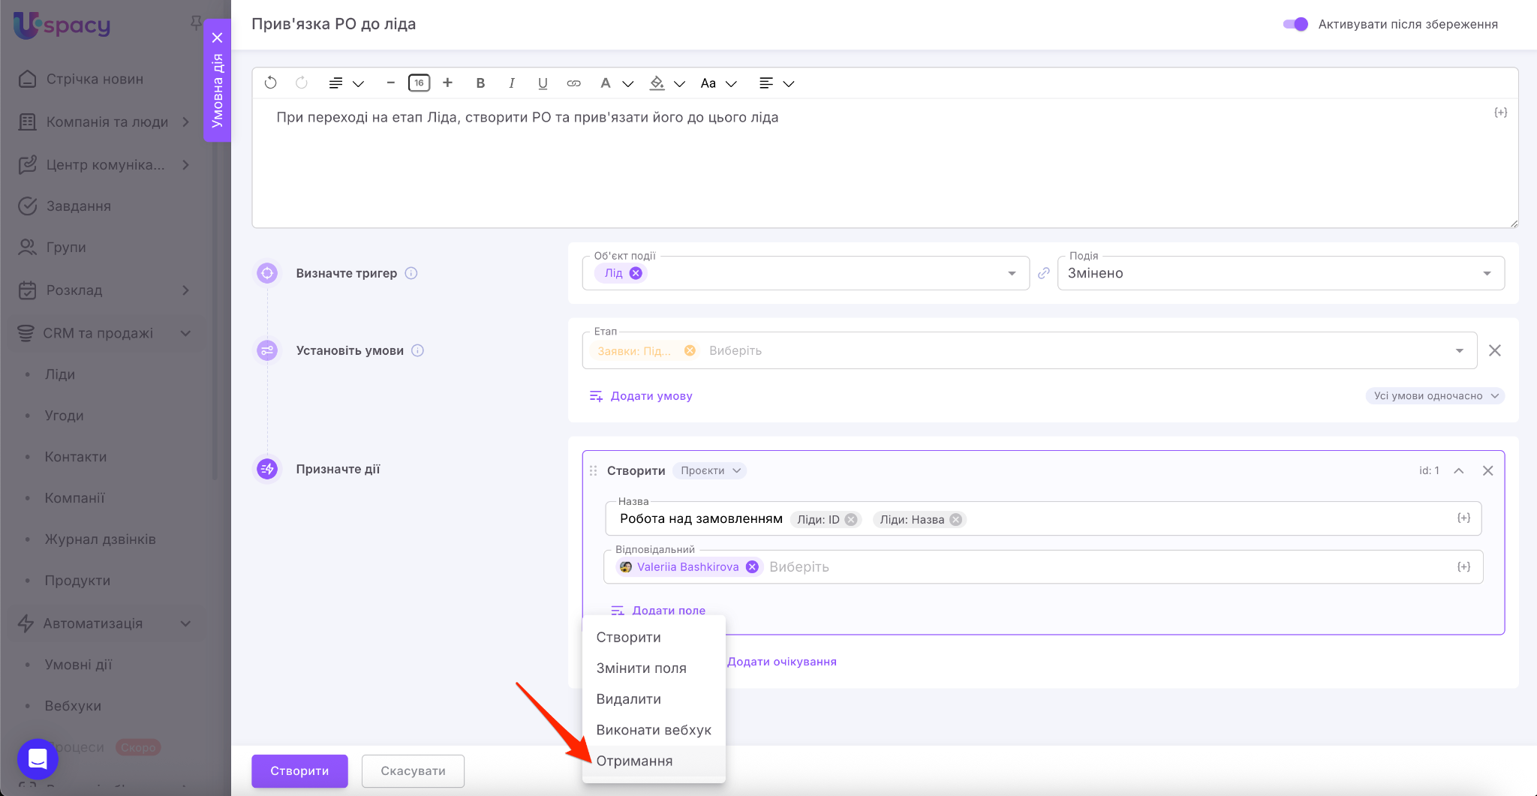The image size is (1537, 796).
Task: Toggle Активувати після збереження switch
Action: pos(1295,24)
